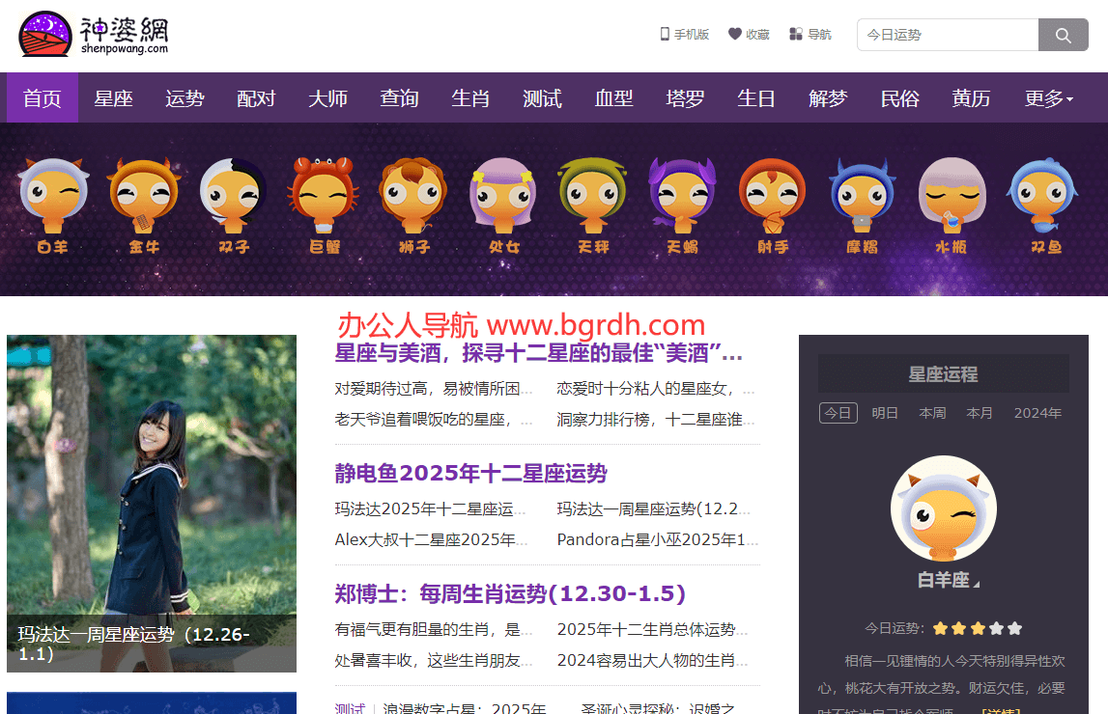Viewport: 1108px width, 714px height.
Task: Click the 双子 (Gemini) zodiac icon
Action: tap(233, 198)
